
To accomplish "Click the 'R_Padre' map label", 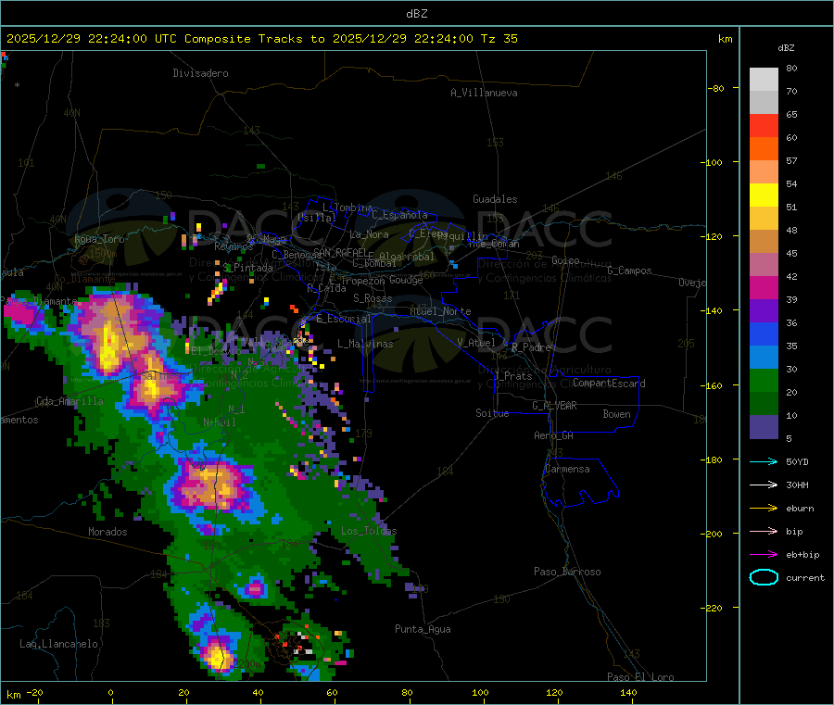I will click(531, 347).
